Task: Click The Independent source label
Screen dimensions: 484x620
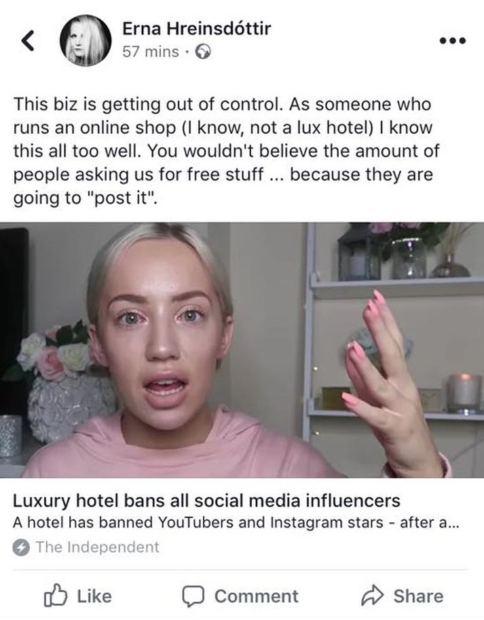Action: [98, 547]
